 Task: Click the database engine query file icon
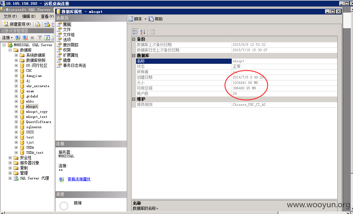pyautogui.click(x=38, y=24)
